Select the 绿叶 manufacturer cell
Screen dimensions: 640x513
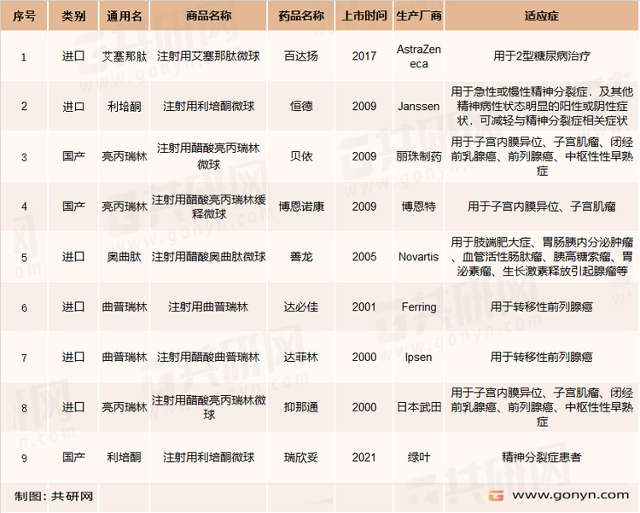click(x=419, y=458)
